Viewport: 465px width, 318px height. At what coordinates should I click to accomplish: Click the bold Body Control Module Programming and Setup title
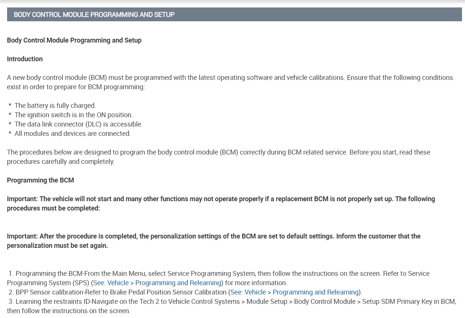pyautogui.click(x=74, y=40)
